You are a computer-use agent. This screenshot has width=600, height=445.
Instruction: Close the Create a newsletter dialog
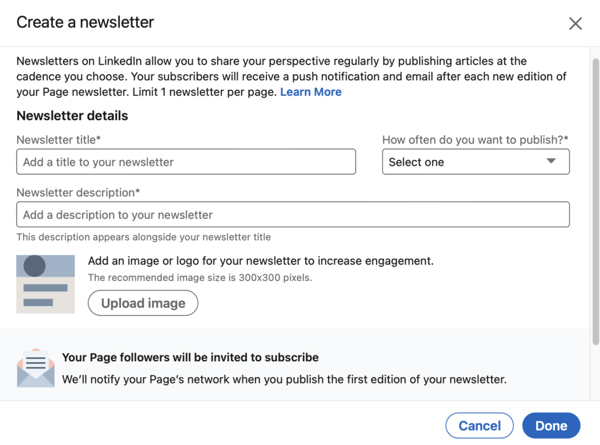point(575,23)
